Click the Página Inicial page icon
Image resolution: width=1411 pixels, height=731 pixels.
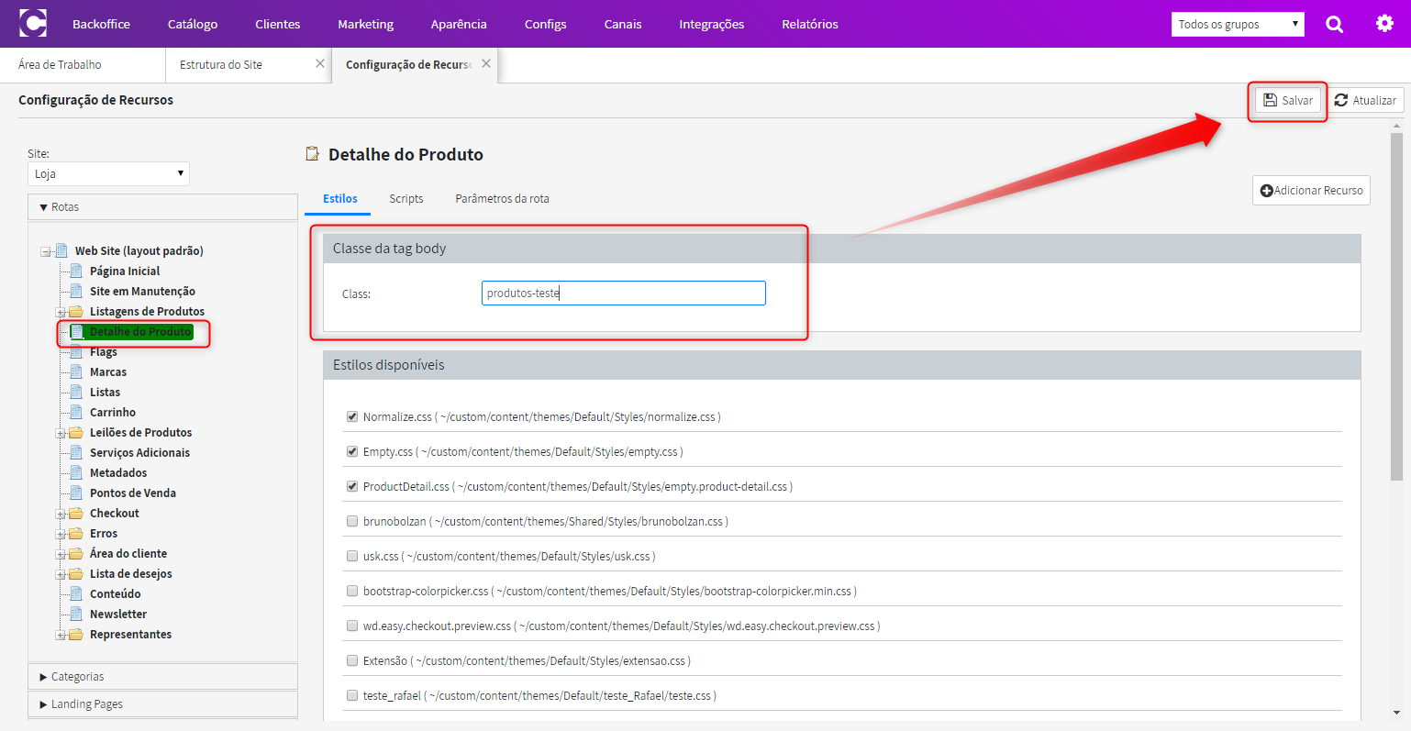click(x=77, y=271)
